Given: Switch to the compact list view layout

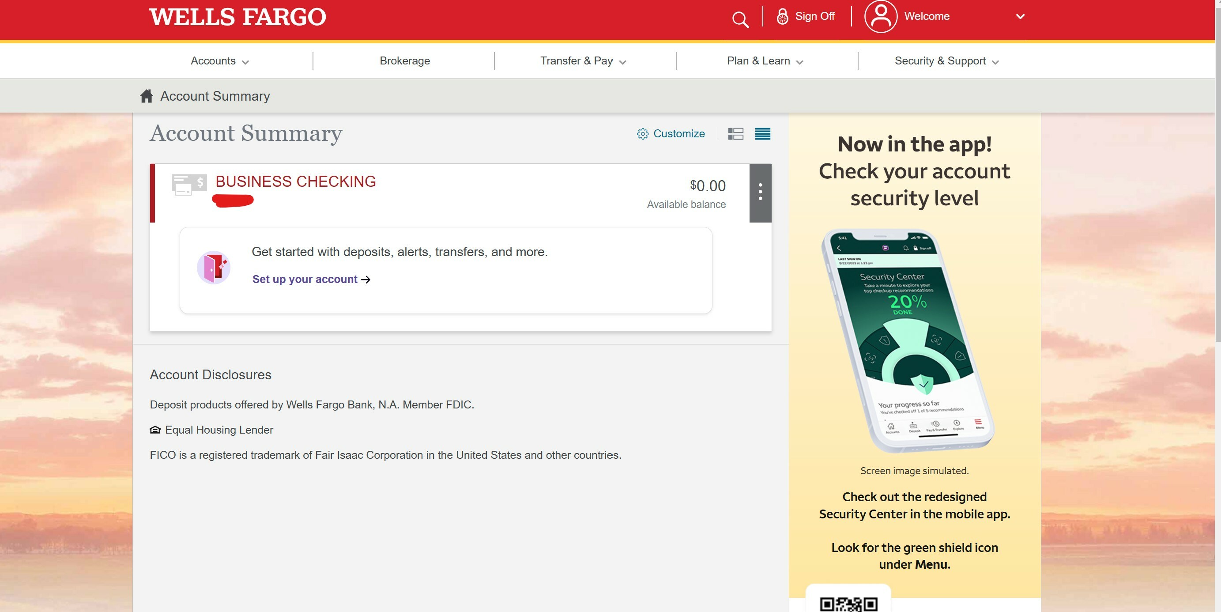Looking at the screenshot, I should (763, 134).
